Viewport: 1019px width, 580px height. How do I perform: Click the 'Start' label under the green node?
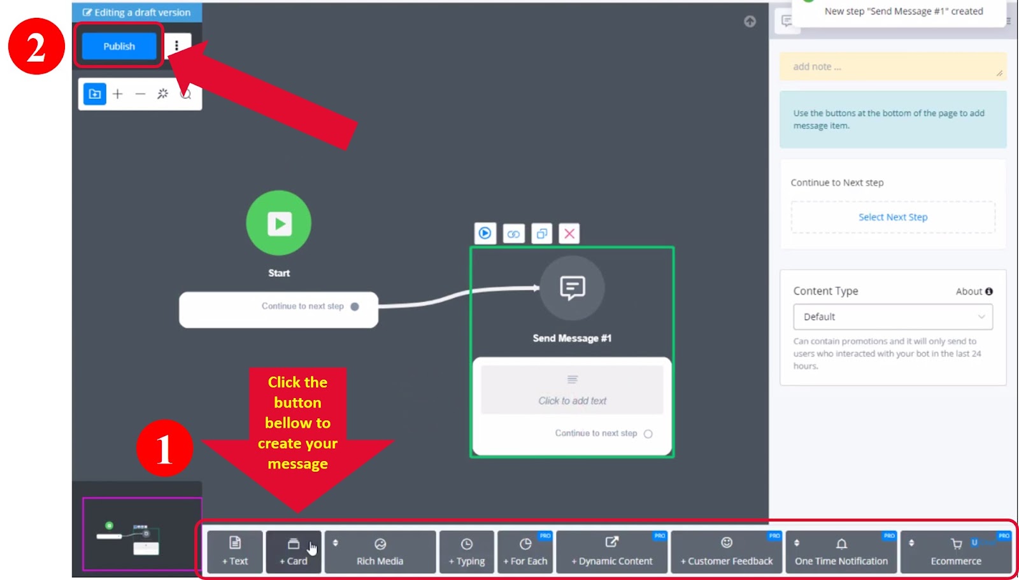(x=279, y=273)
